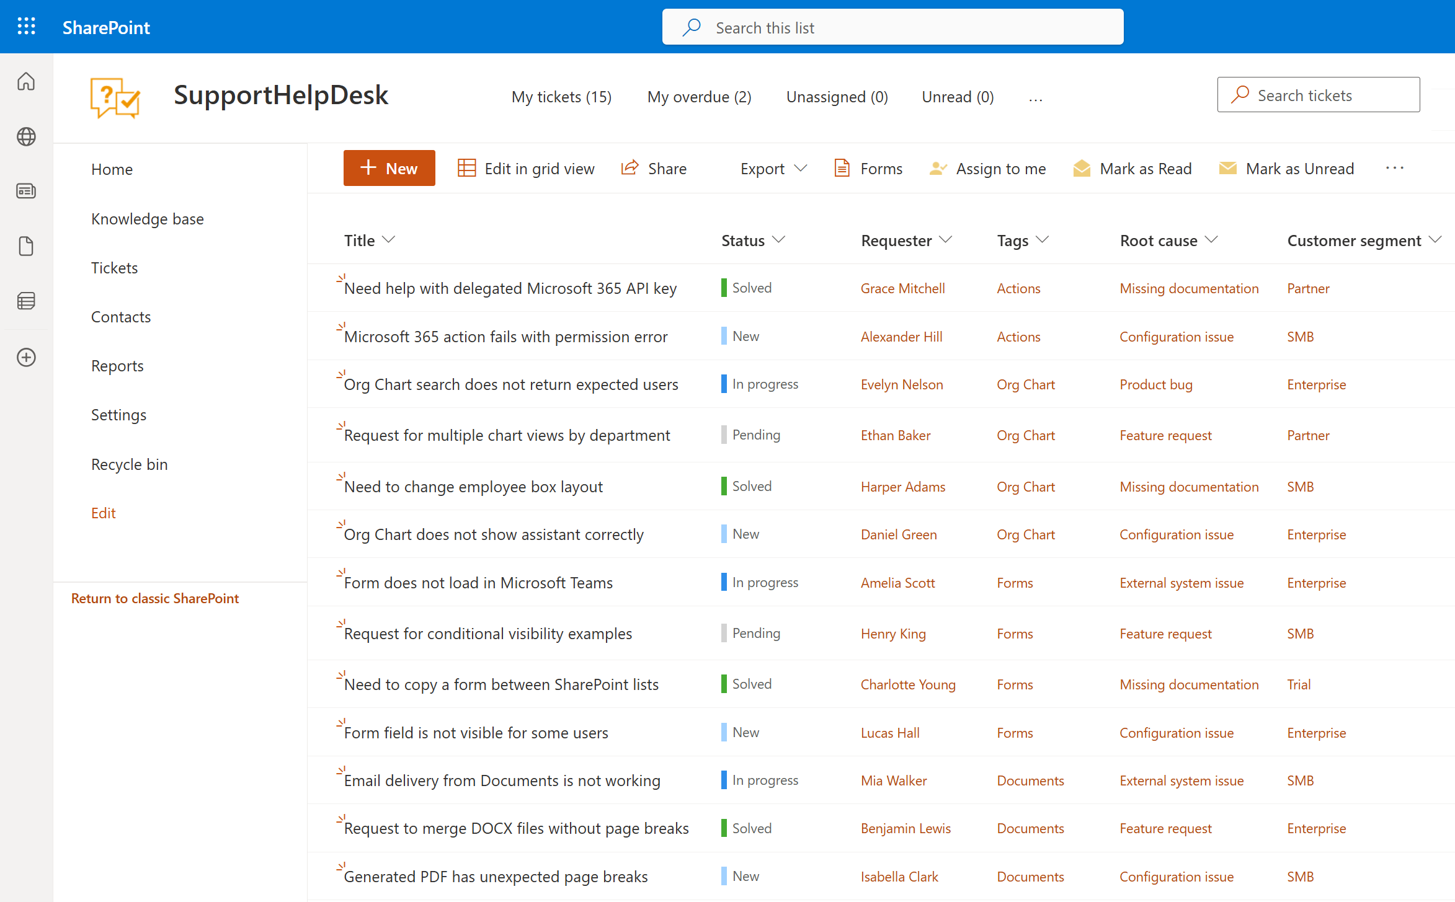This screenshot has height=902, width=1455.
Task: Click the SharePoint brand link
Action: (x=106, y=27)
